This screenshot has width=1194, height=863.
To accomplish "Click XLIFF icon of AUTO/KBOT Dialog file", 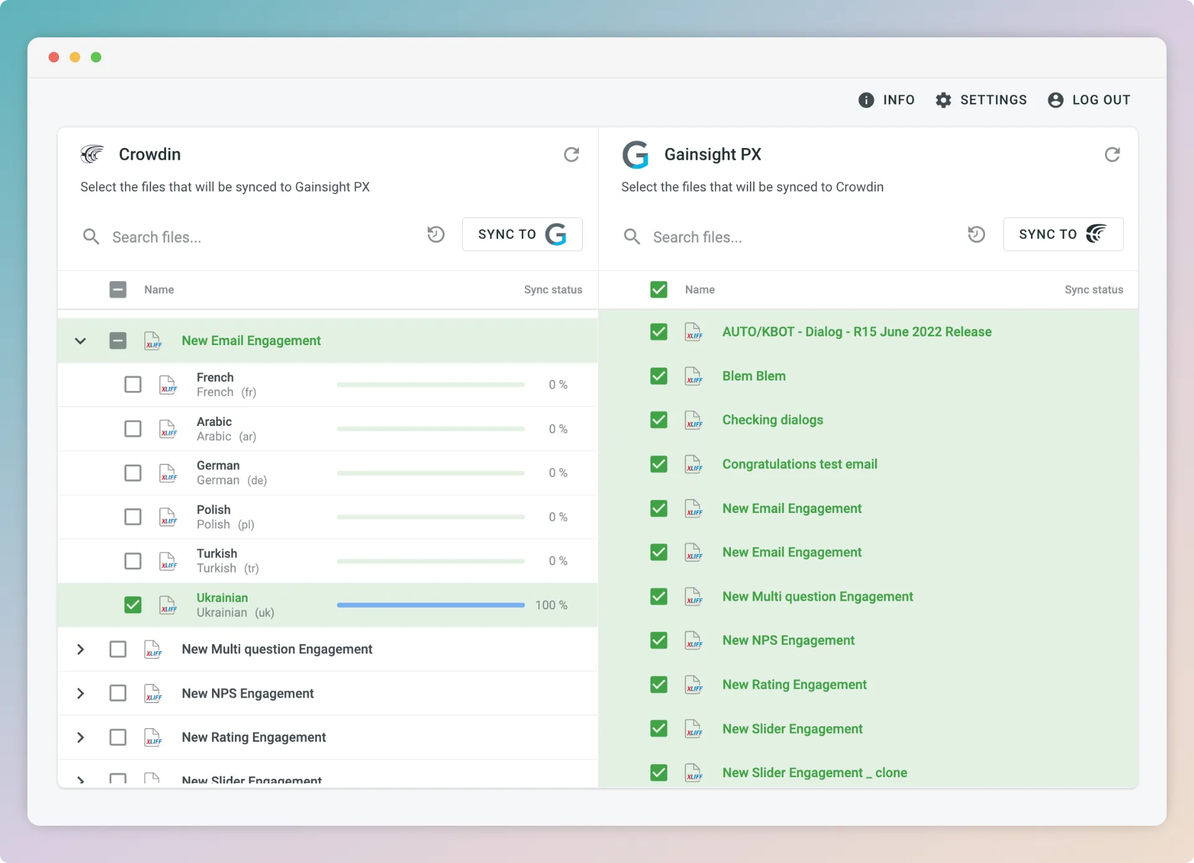I will [x=693, y=332].
